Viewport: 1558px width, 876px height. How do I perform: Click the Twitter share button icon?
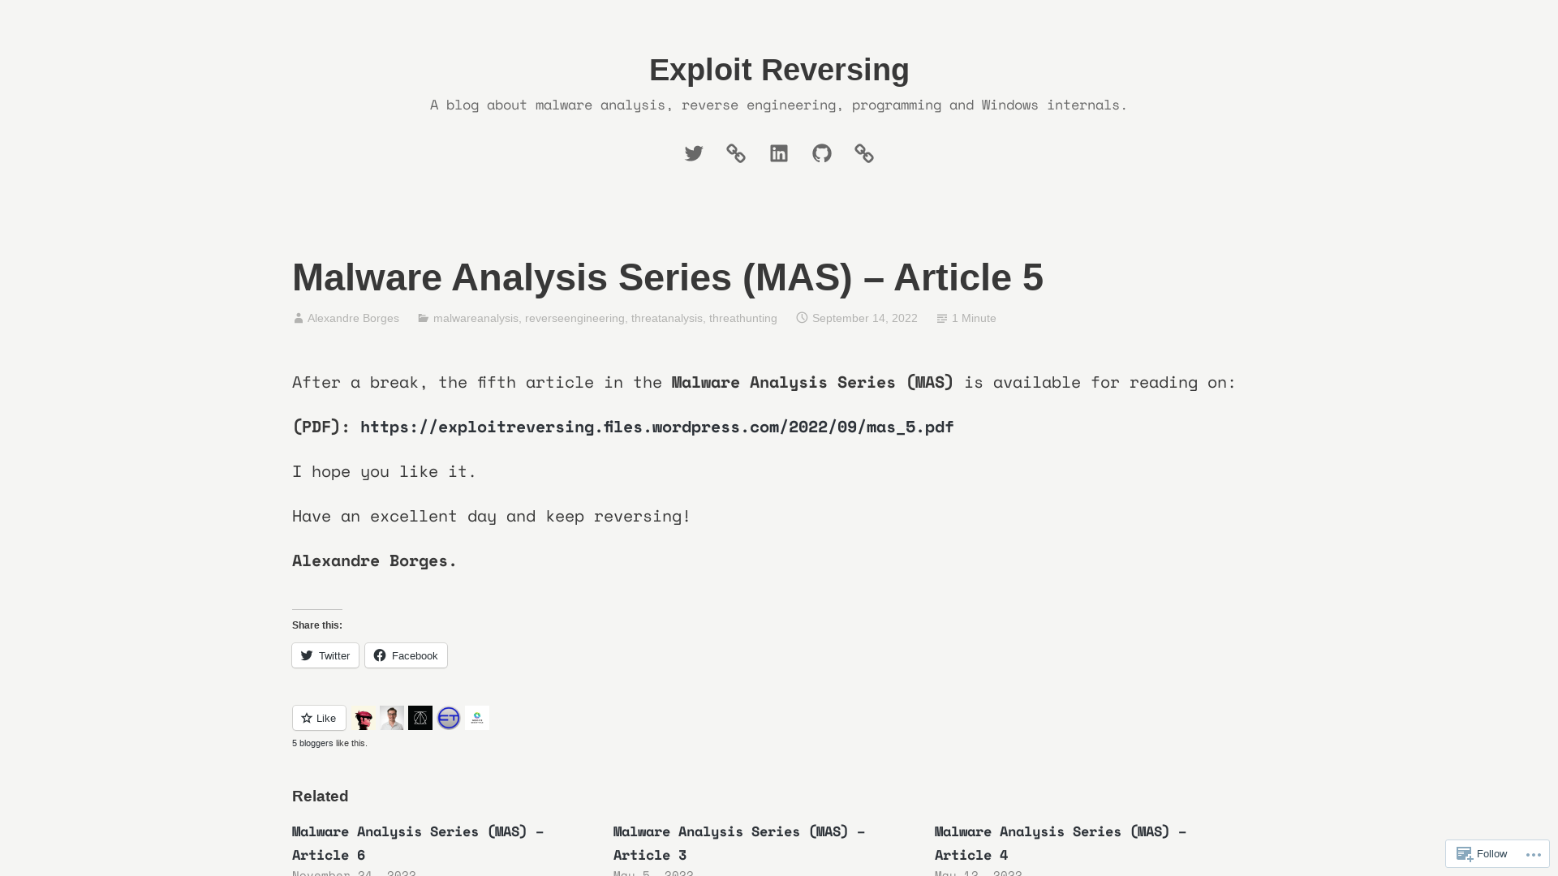coord(307,655)
